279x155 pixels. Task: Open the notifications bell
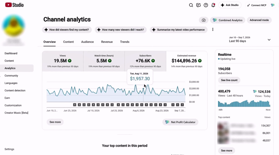(x=213, y=5)
